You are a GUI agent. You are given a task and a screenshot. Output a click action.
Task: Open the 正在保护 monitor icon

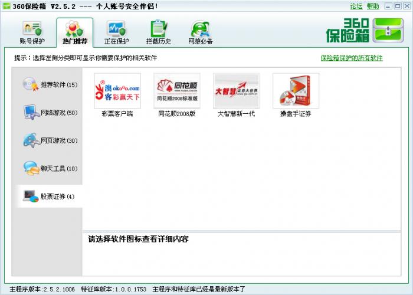coord(116,29)
